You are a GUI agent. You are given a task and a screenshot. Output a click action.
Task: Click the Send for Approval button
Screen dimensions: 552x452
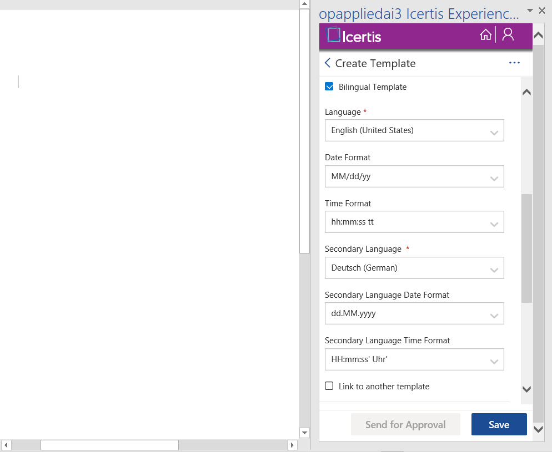click(405, 425)
